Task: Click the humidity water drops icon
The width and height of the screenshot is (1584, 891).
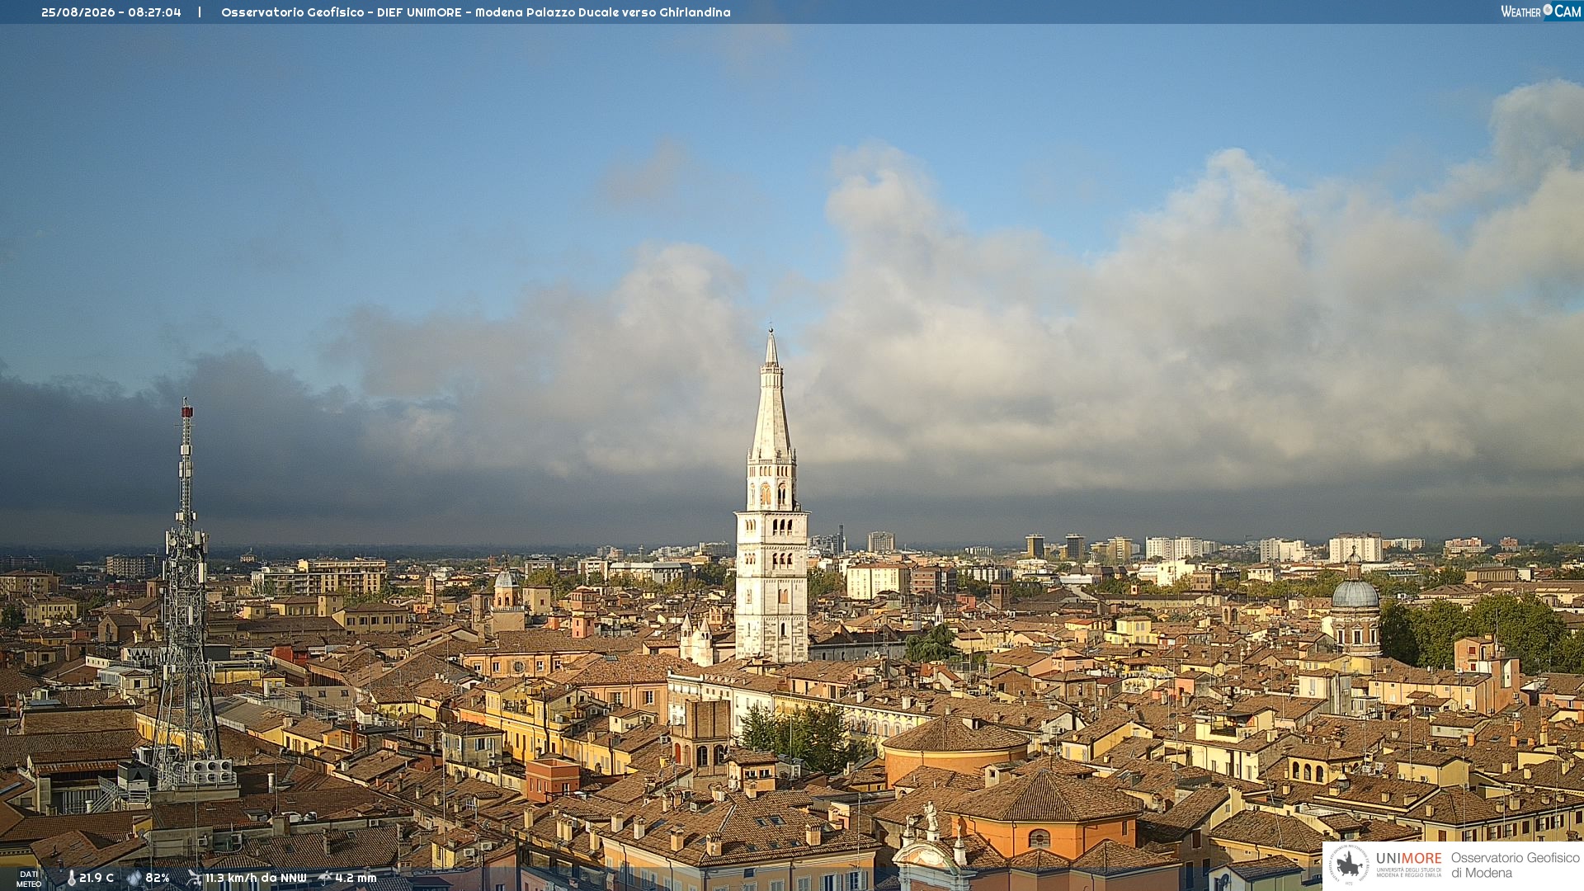Action: (134, 879)
